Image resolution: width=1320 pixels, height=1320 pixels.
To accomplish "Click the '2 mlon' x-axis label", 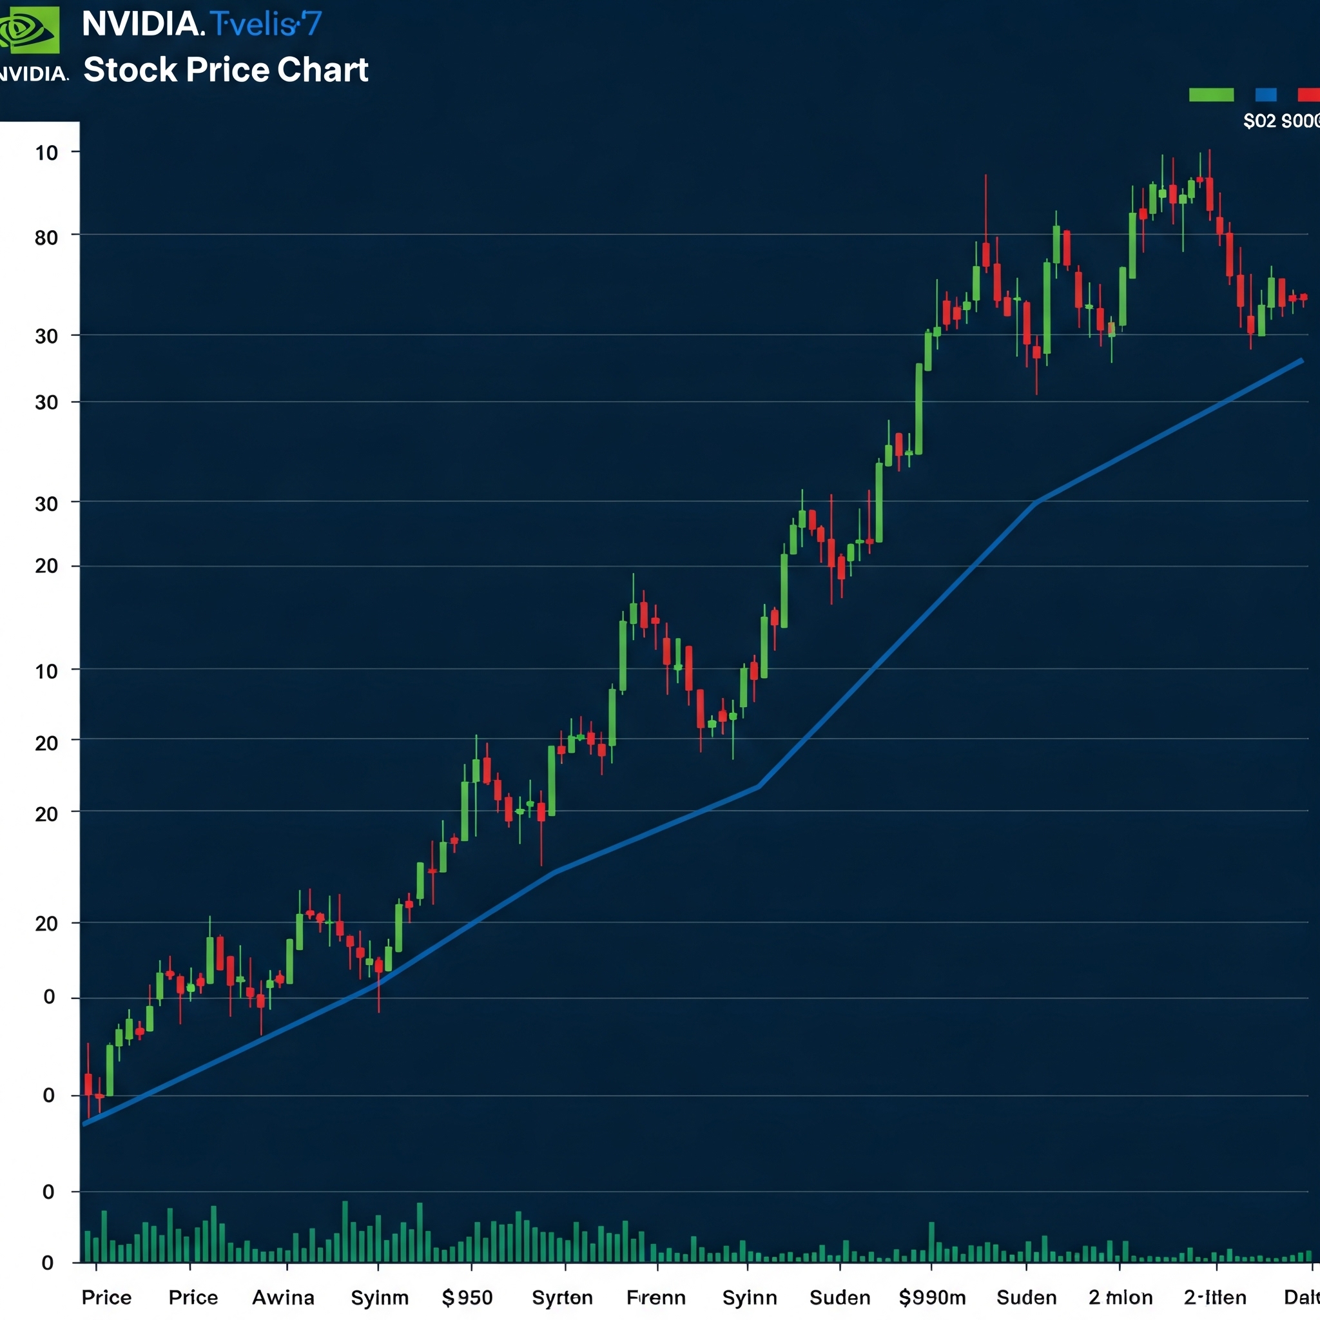I will [x=1120, y=1297].
